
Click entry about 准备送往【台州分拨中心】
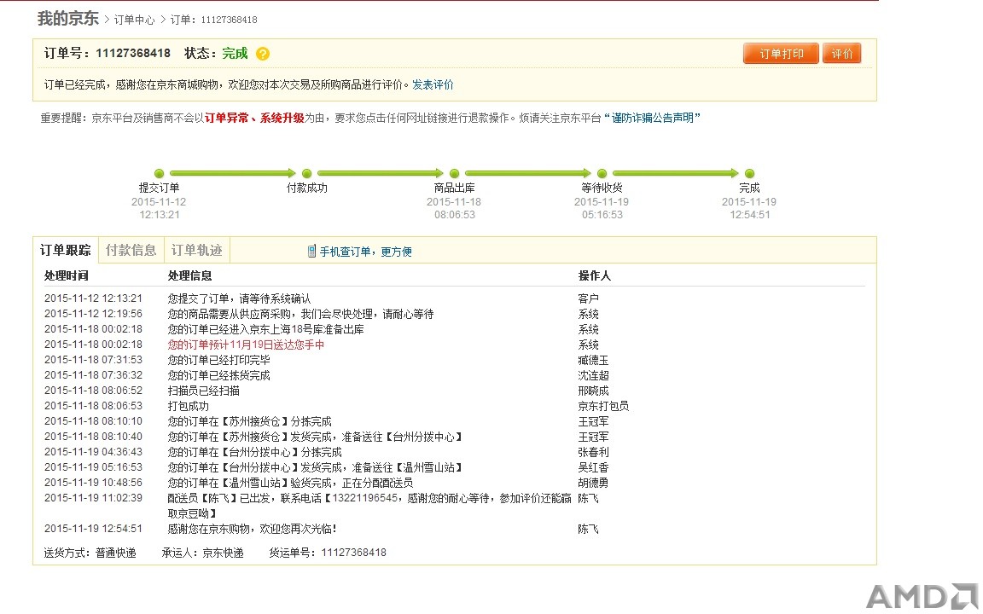click(315, 437)
